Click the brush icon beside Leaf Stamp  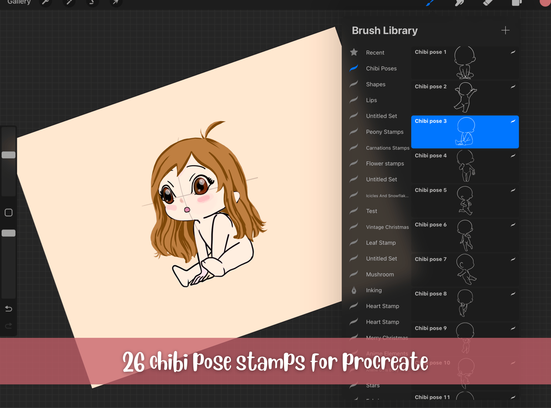click(x=354, y=242)
